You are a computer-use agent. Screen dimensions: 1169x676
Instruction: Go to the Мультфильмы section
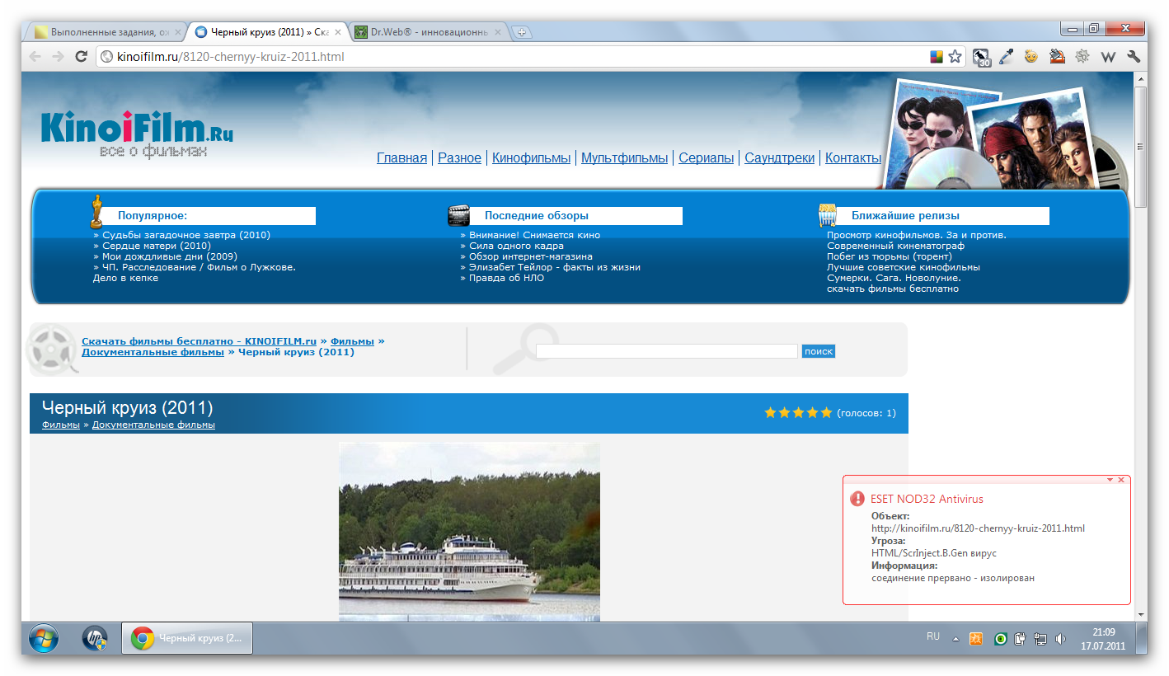pos(624,158)
